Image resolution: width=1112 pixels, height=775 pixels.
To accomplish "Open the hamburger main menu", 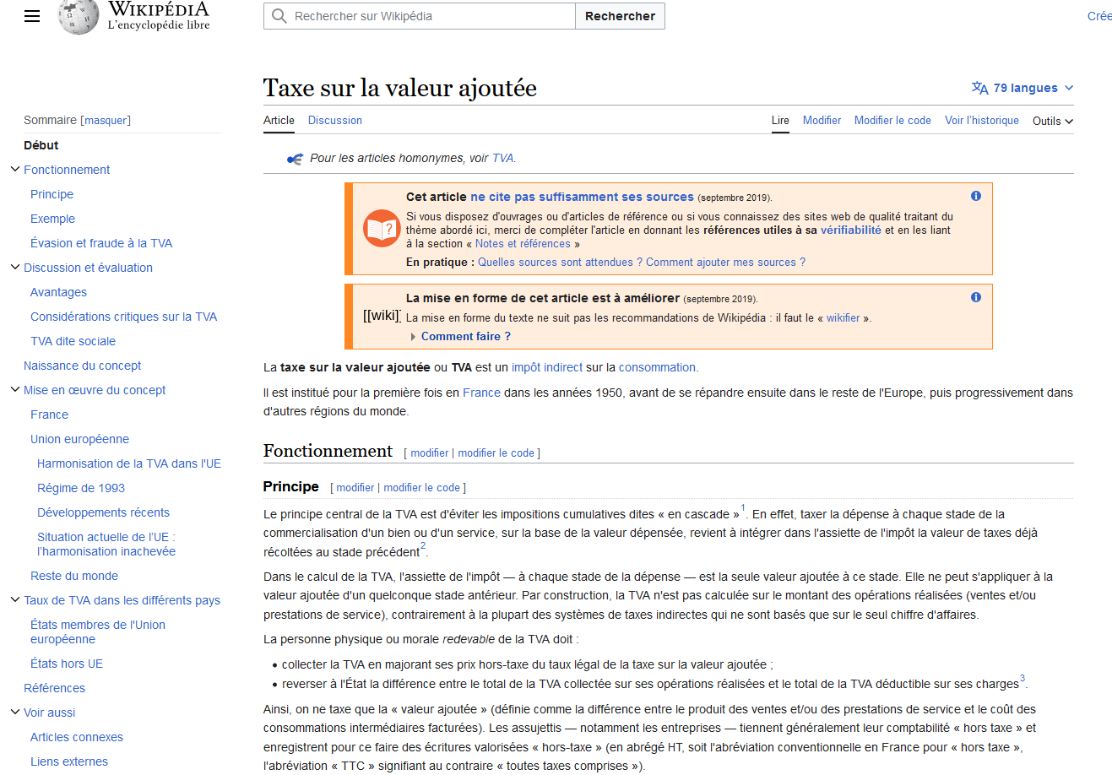I will pyautogui.click(x=32, y=16).
